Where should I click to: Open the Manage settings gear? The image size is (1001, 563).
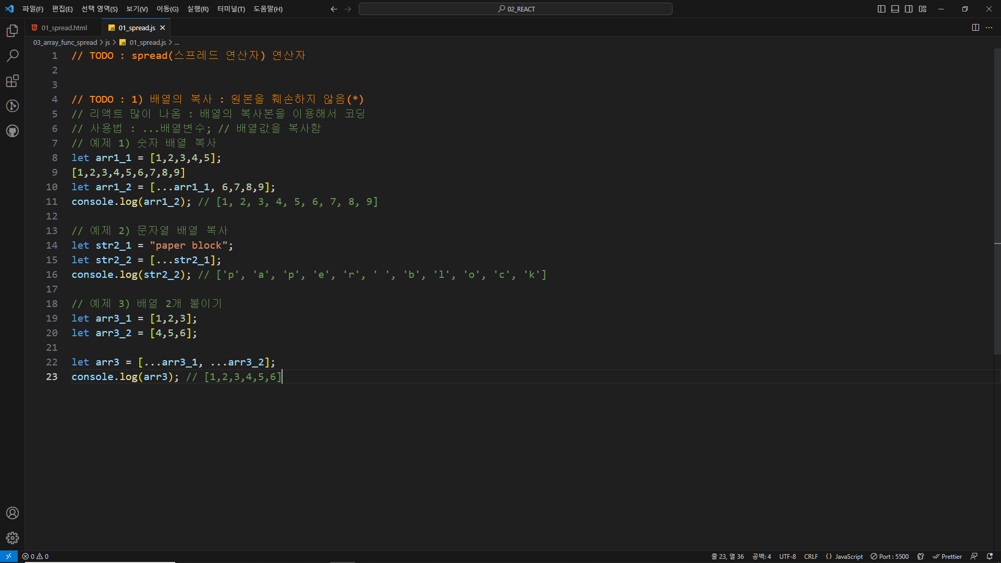(x=13, y=538)
